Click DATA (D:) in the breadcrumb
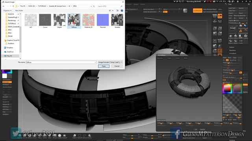This screenshot has height=141, width=252. pyautogui.click(x=31, y=6)
